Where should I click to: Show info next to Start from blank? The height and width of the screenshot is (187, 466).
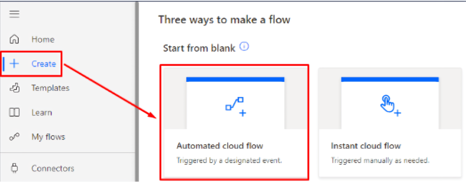pyautogui.click(x=244, y=46)
